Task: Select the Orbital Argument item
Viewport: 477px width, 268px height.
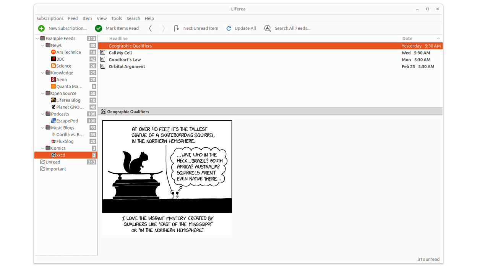Action: click(x=127, y=66)
